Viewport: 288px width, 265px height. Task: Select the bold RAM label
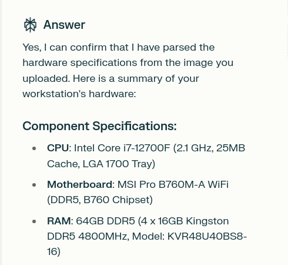tap(59, 221)
